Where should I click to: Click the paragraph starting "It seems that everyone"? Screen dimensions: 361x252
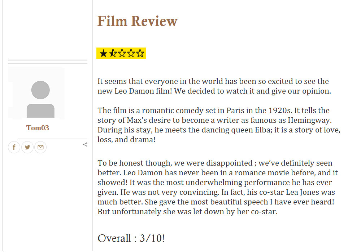214,86
